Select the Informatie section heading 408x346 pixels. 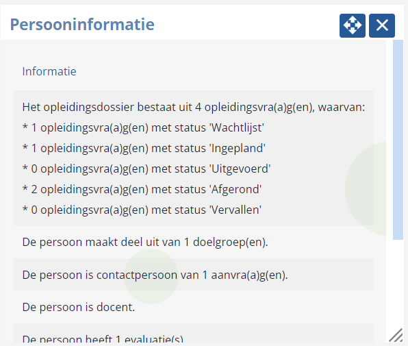point(49,71)
